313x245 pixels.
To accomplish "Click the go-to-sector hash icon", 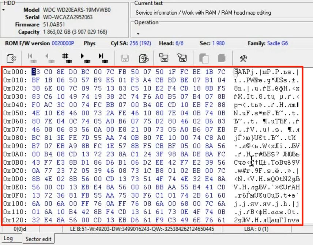I will pyautogui.click(x=66, y=58).
